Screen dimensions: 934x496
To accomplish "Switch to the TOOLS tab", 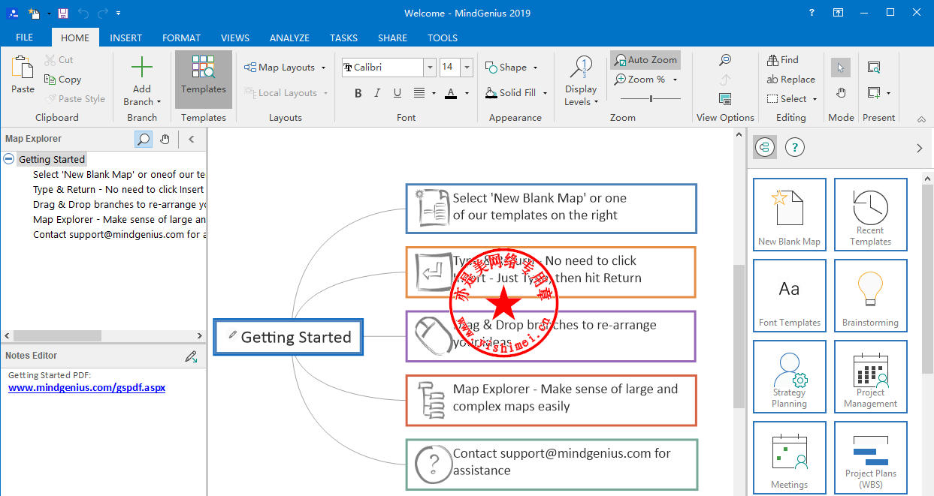I will 443,38.
